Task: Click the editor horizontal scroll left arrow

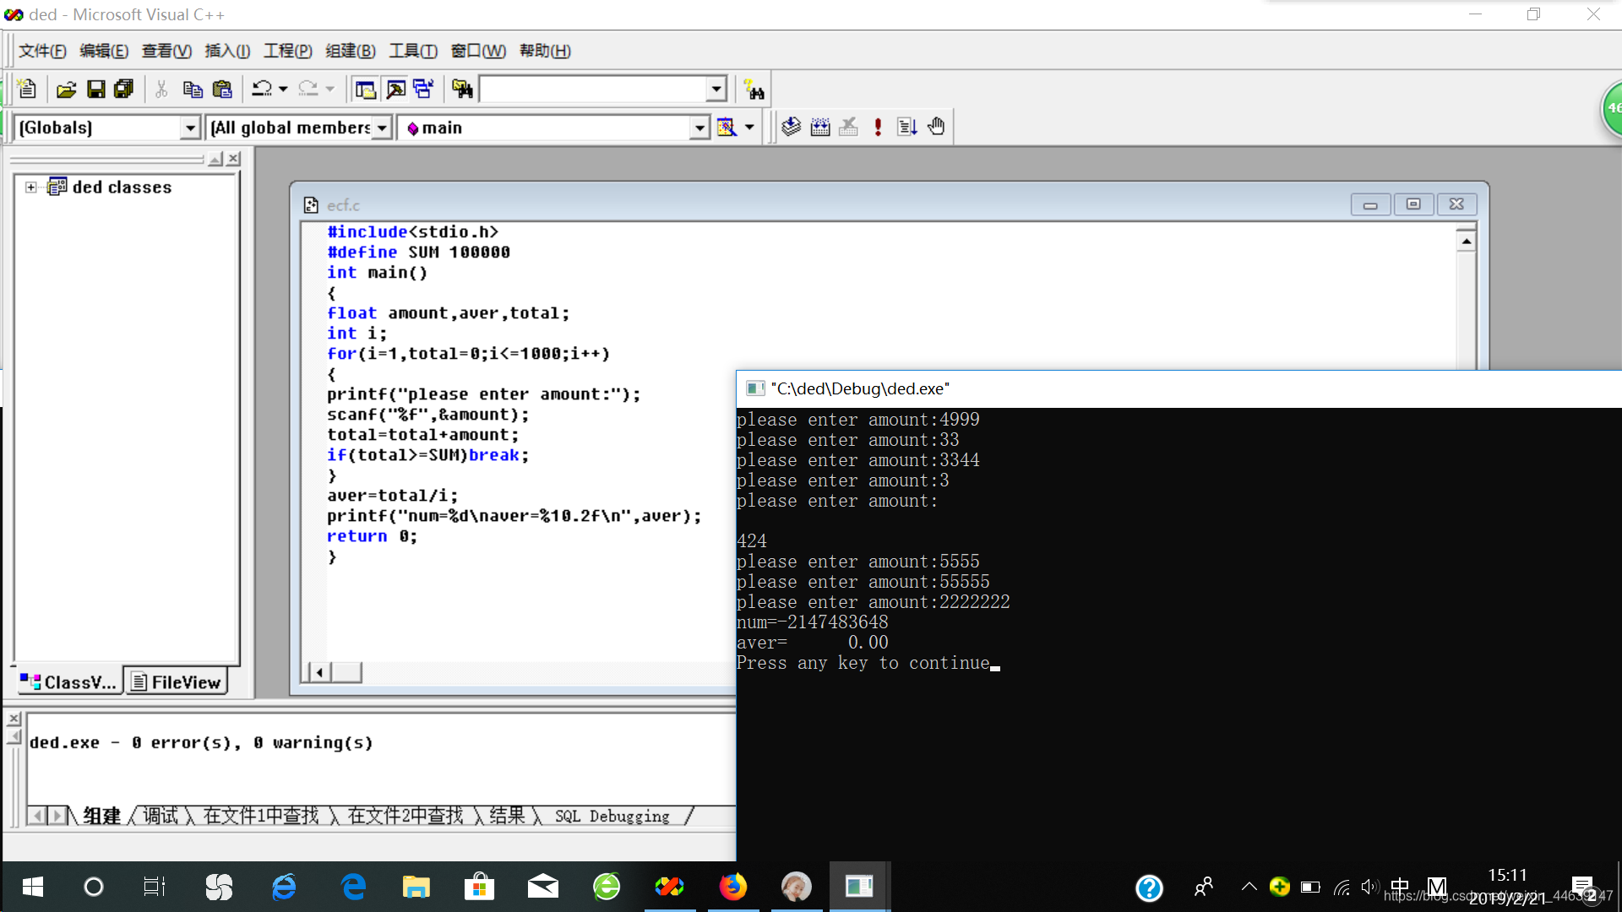Action: [x=319, y=672]
